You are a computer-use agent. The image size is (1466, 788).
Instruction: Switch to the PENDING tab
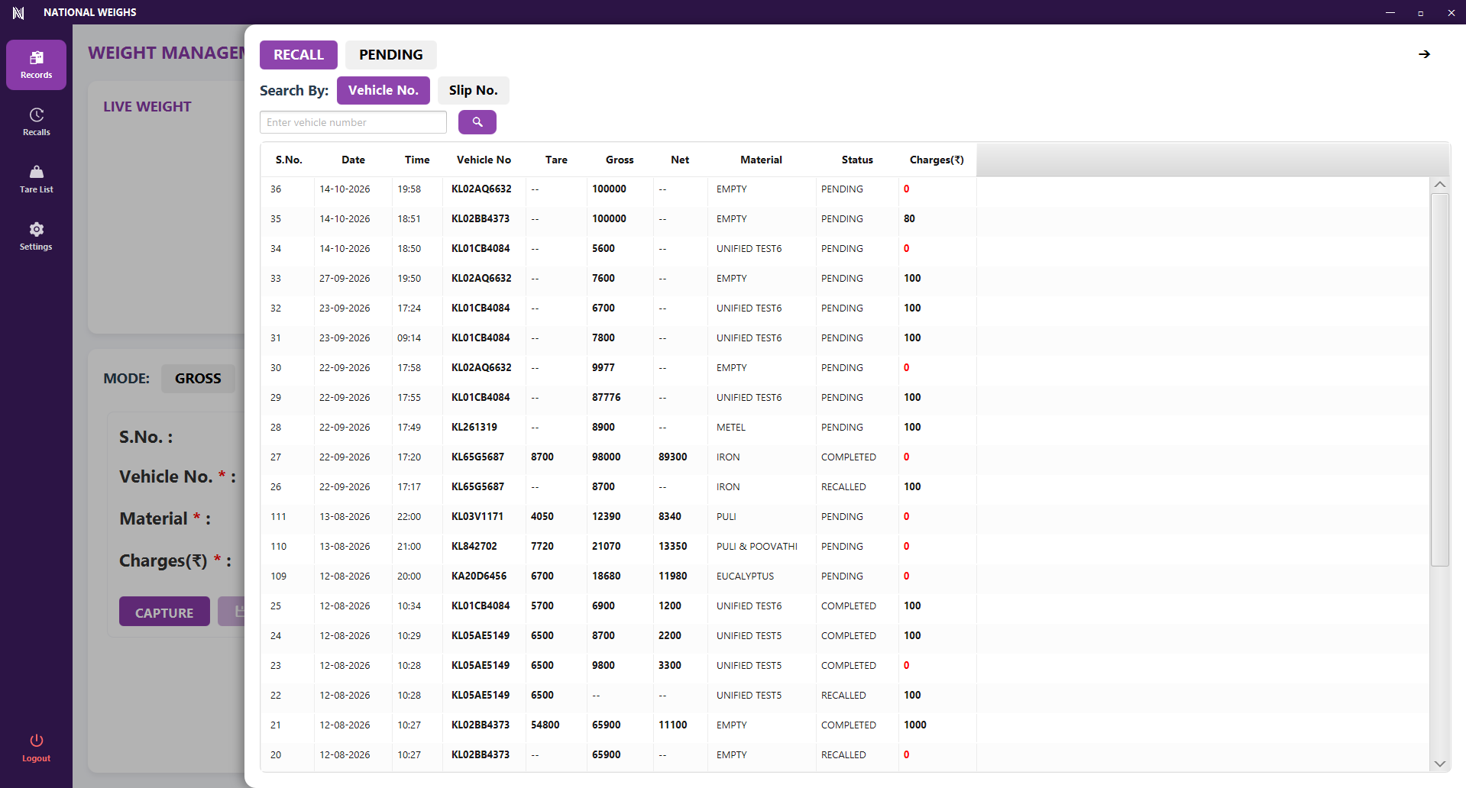coord(391,55)
